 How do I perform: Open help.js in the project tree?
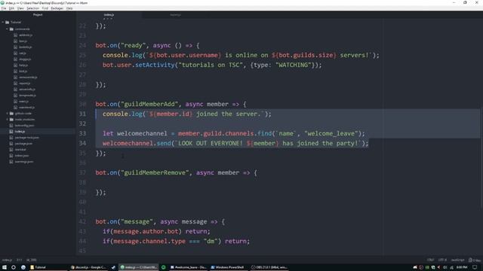[x=23, y=65]
